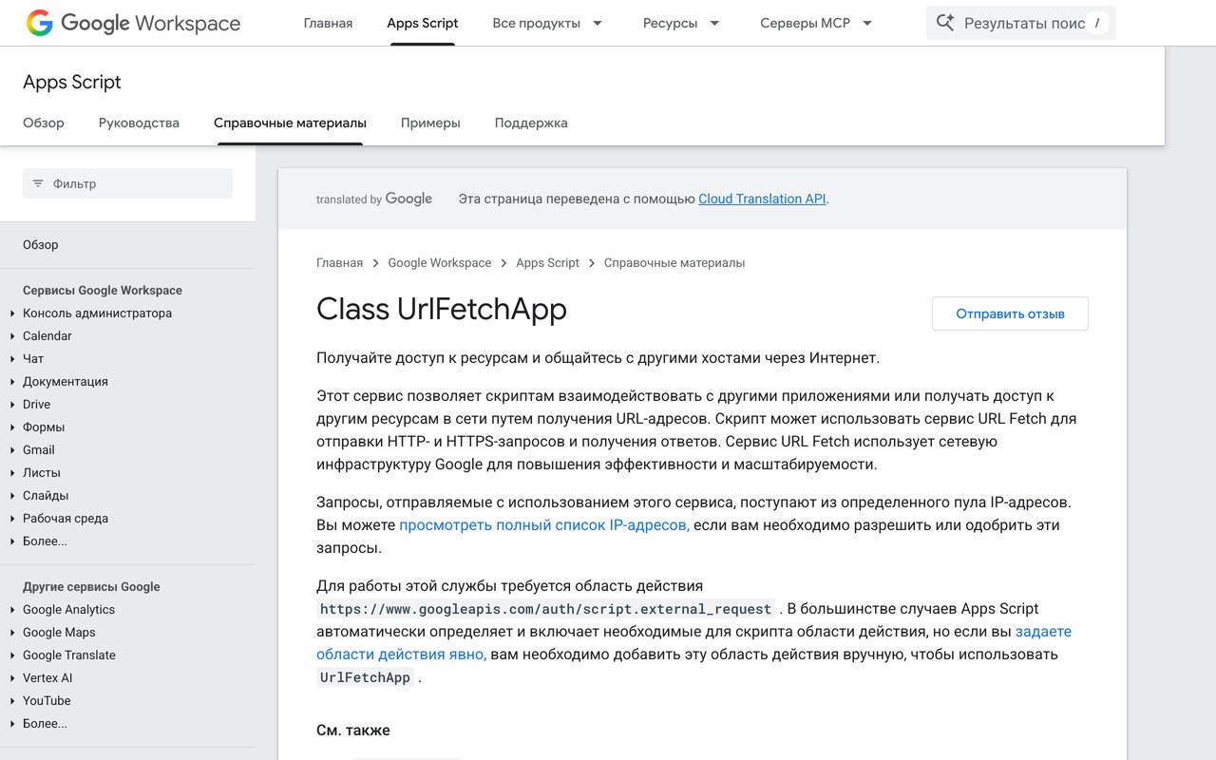The image size is (1216, 760).
Task: Expand the Calendar tree arrow
Action: (12, 336)
